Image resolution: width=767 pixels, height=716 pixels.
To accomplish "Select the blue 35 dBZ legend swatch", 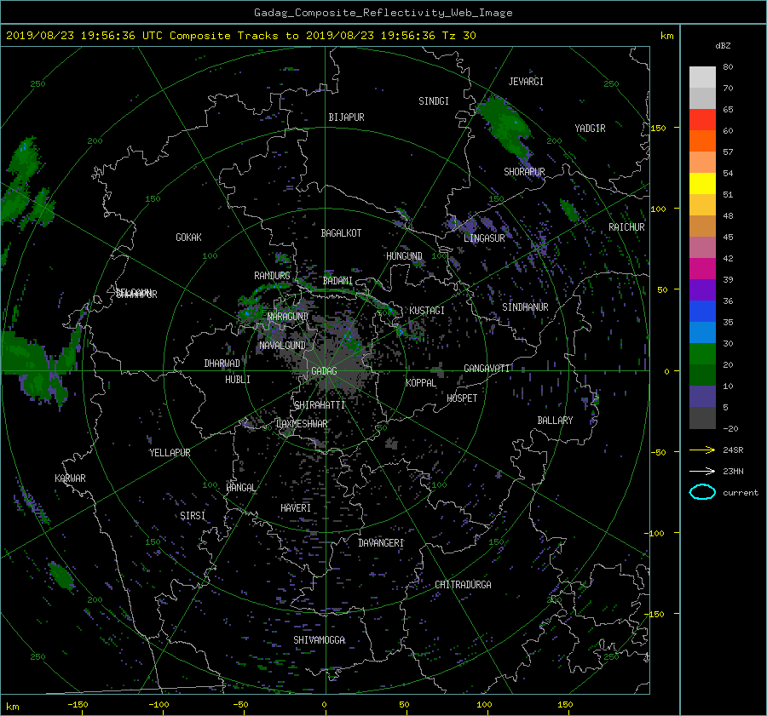I will coord(702,311).
